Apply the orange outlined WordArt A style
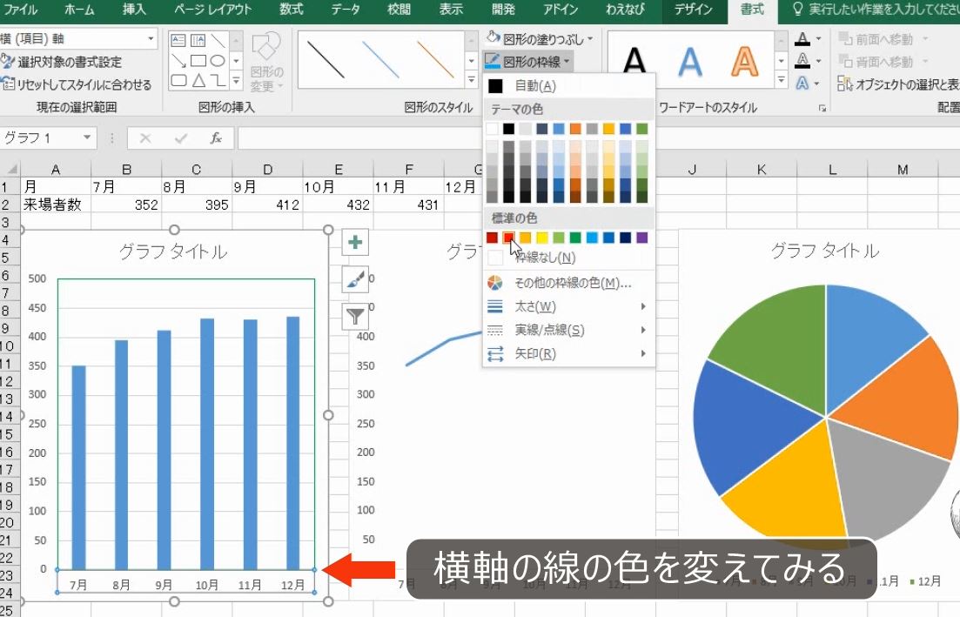This screenshot has height=617, width=960. click(744, 60)
